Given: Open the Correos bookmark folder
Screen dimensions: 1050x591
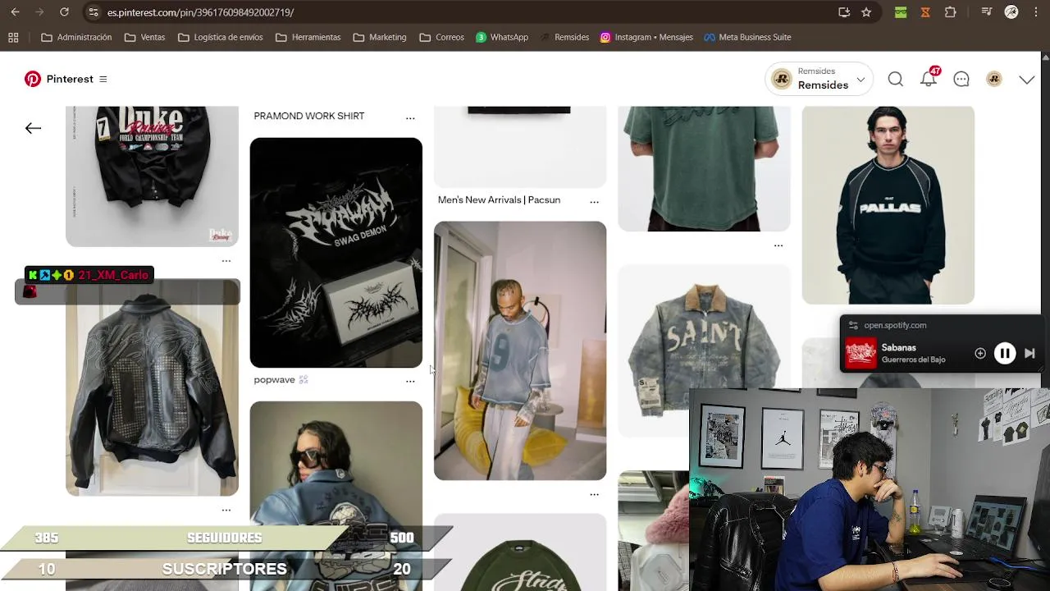Looking at the screenshot, I should (x=441, y=37).
